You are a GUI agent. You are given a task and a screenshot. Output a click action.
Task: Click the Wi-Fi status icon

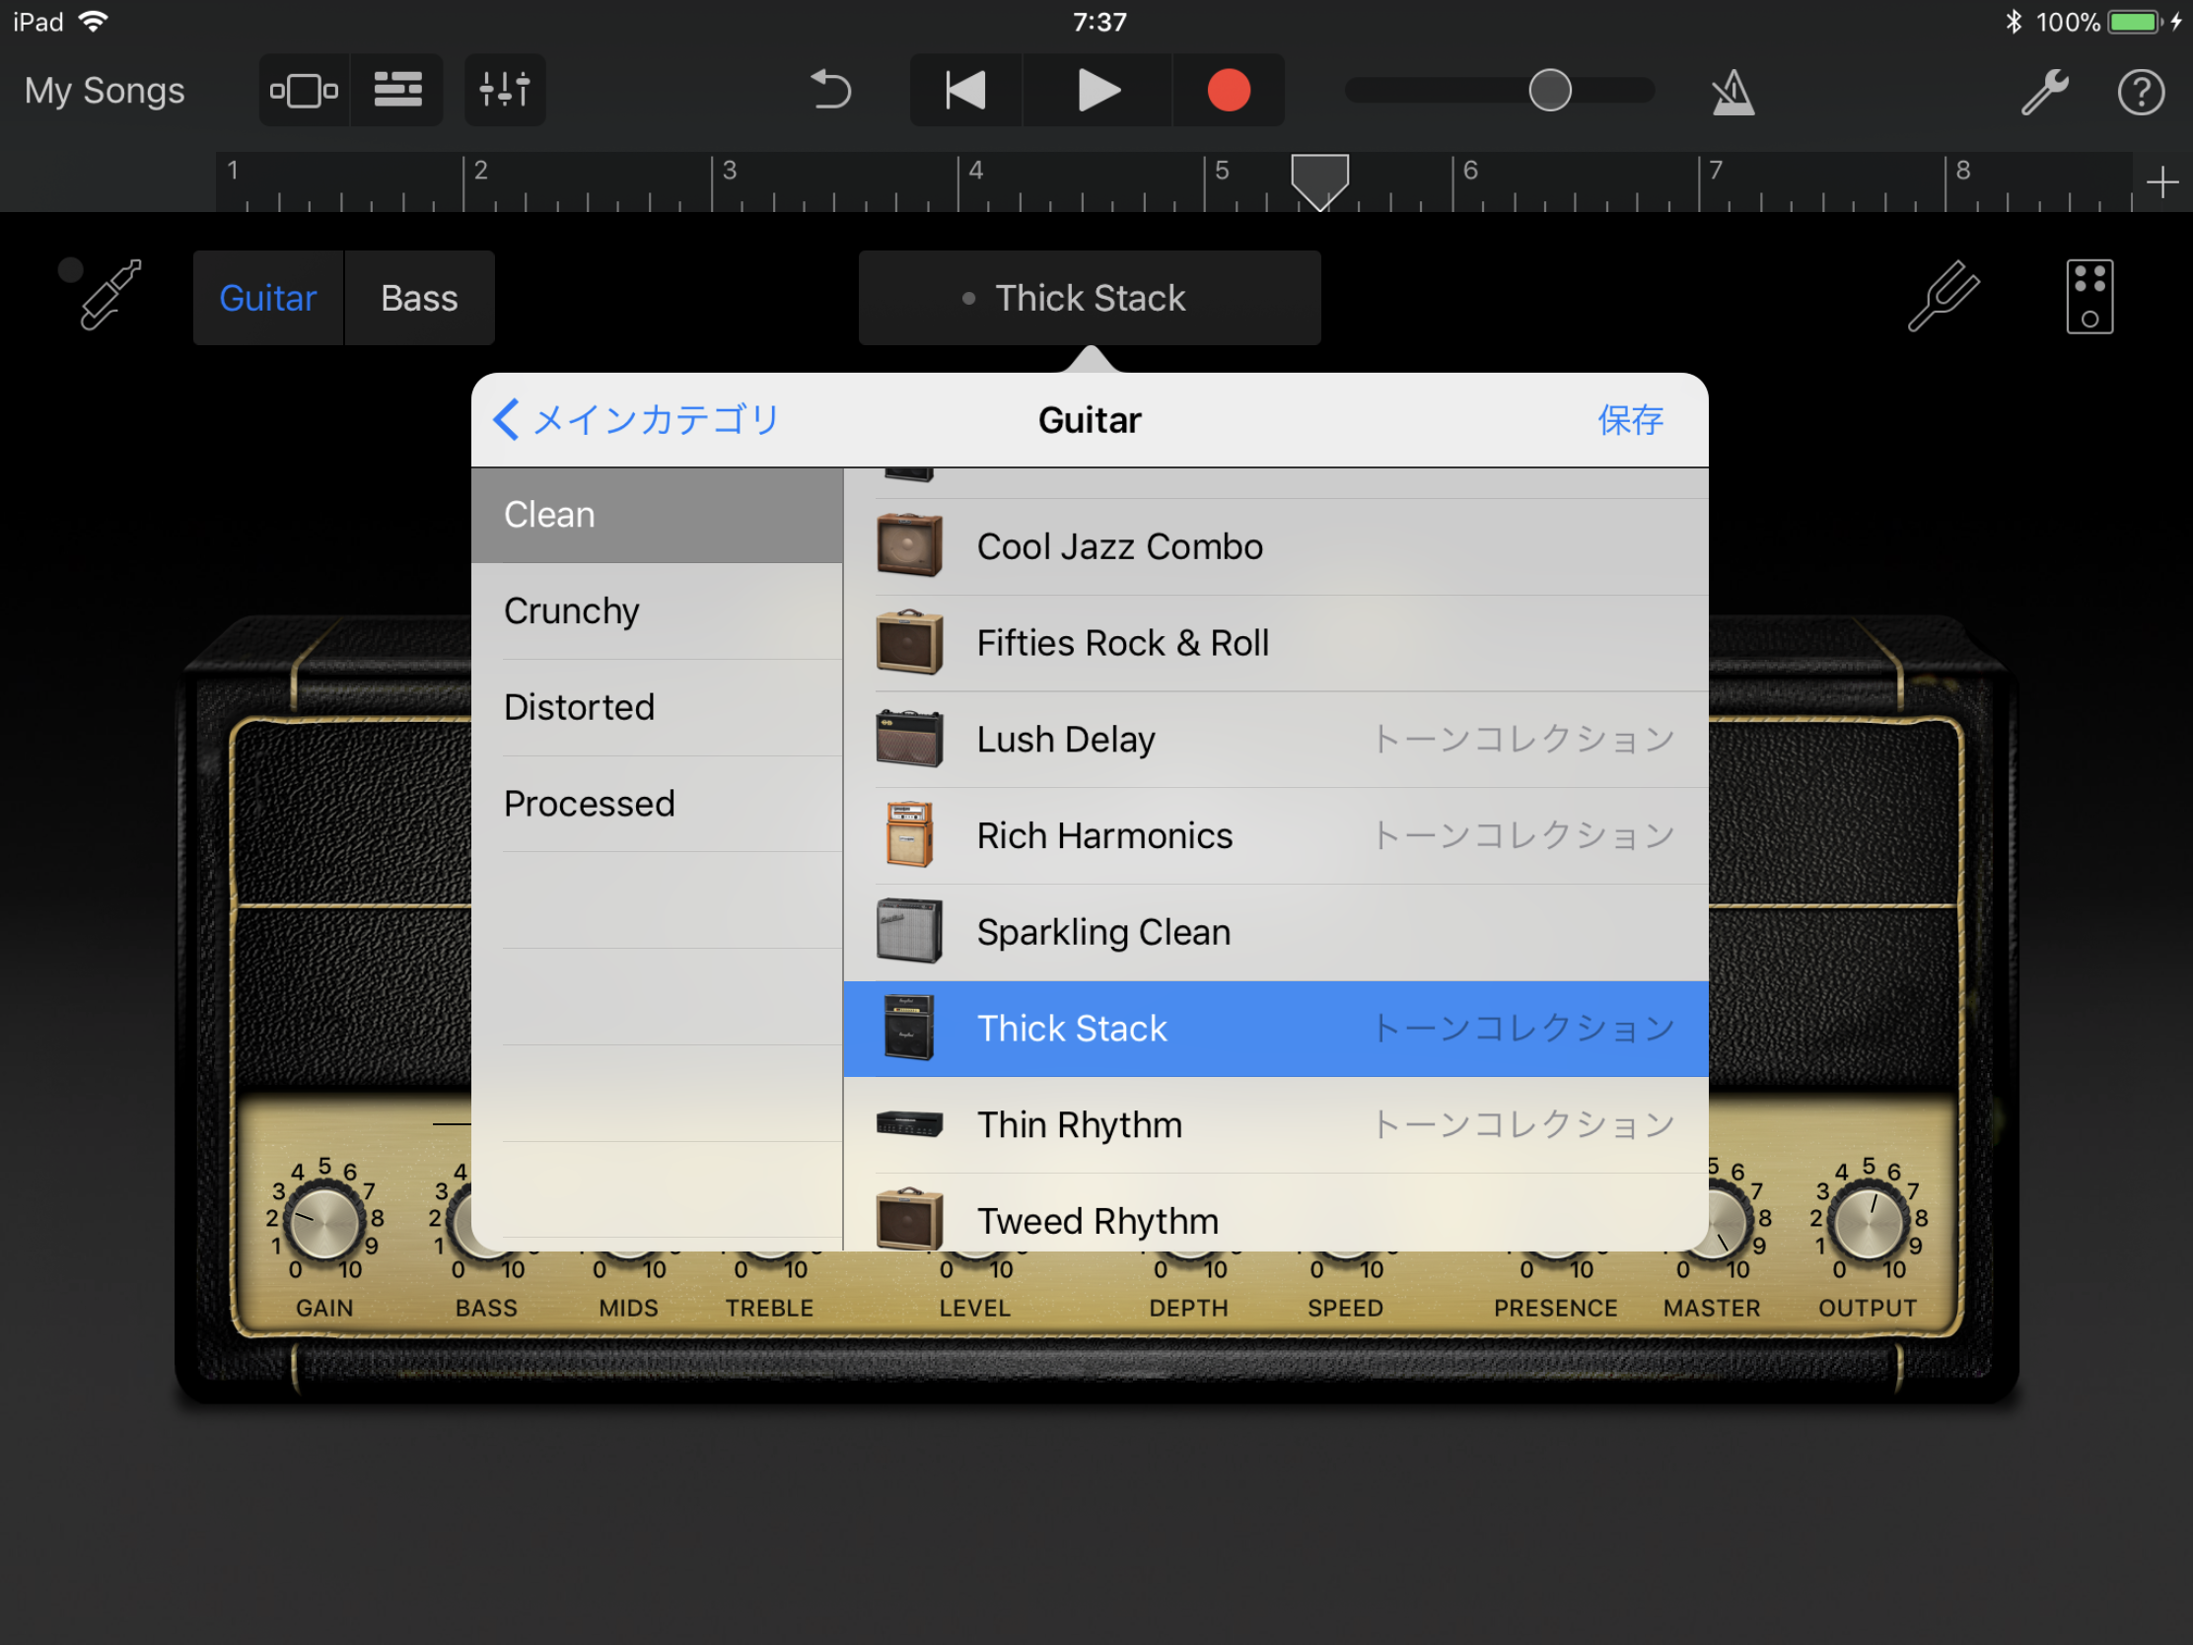[94, 22]
